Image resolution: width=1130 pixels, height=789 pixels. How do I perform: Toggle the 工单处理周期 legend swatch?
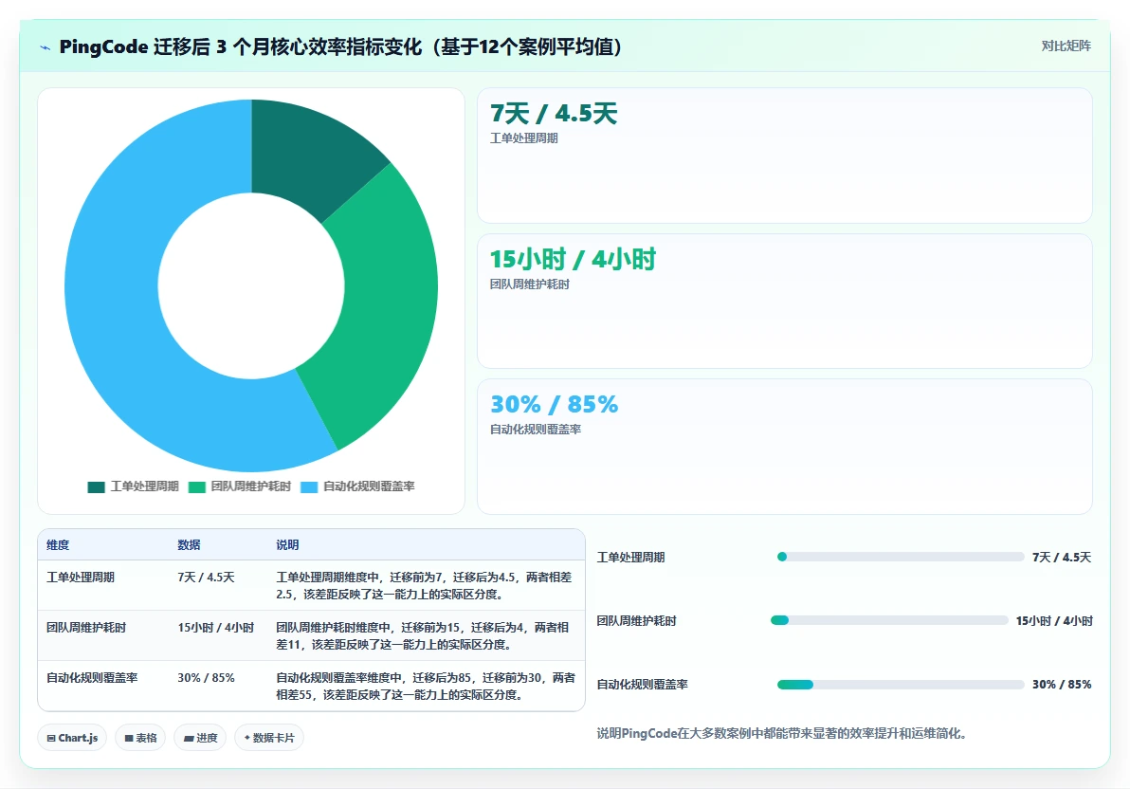pyautogui.click(x=96, y=486)
